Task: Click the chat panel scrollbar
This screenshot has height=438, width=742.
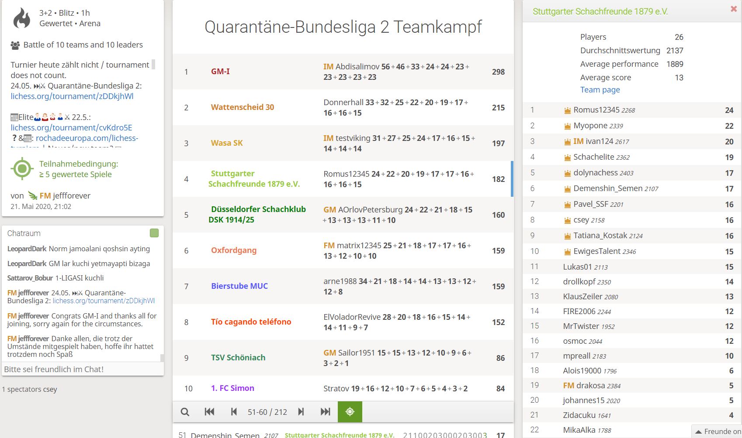Action: [x=162, y=358]
